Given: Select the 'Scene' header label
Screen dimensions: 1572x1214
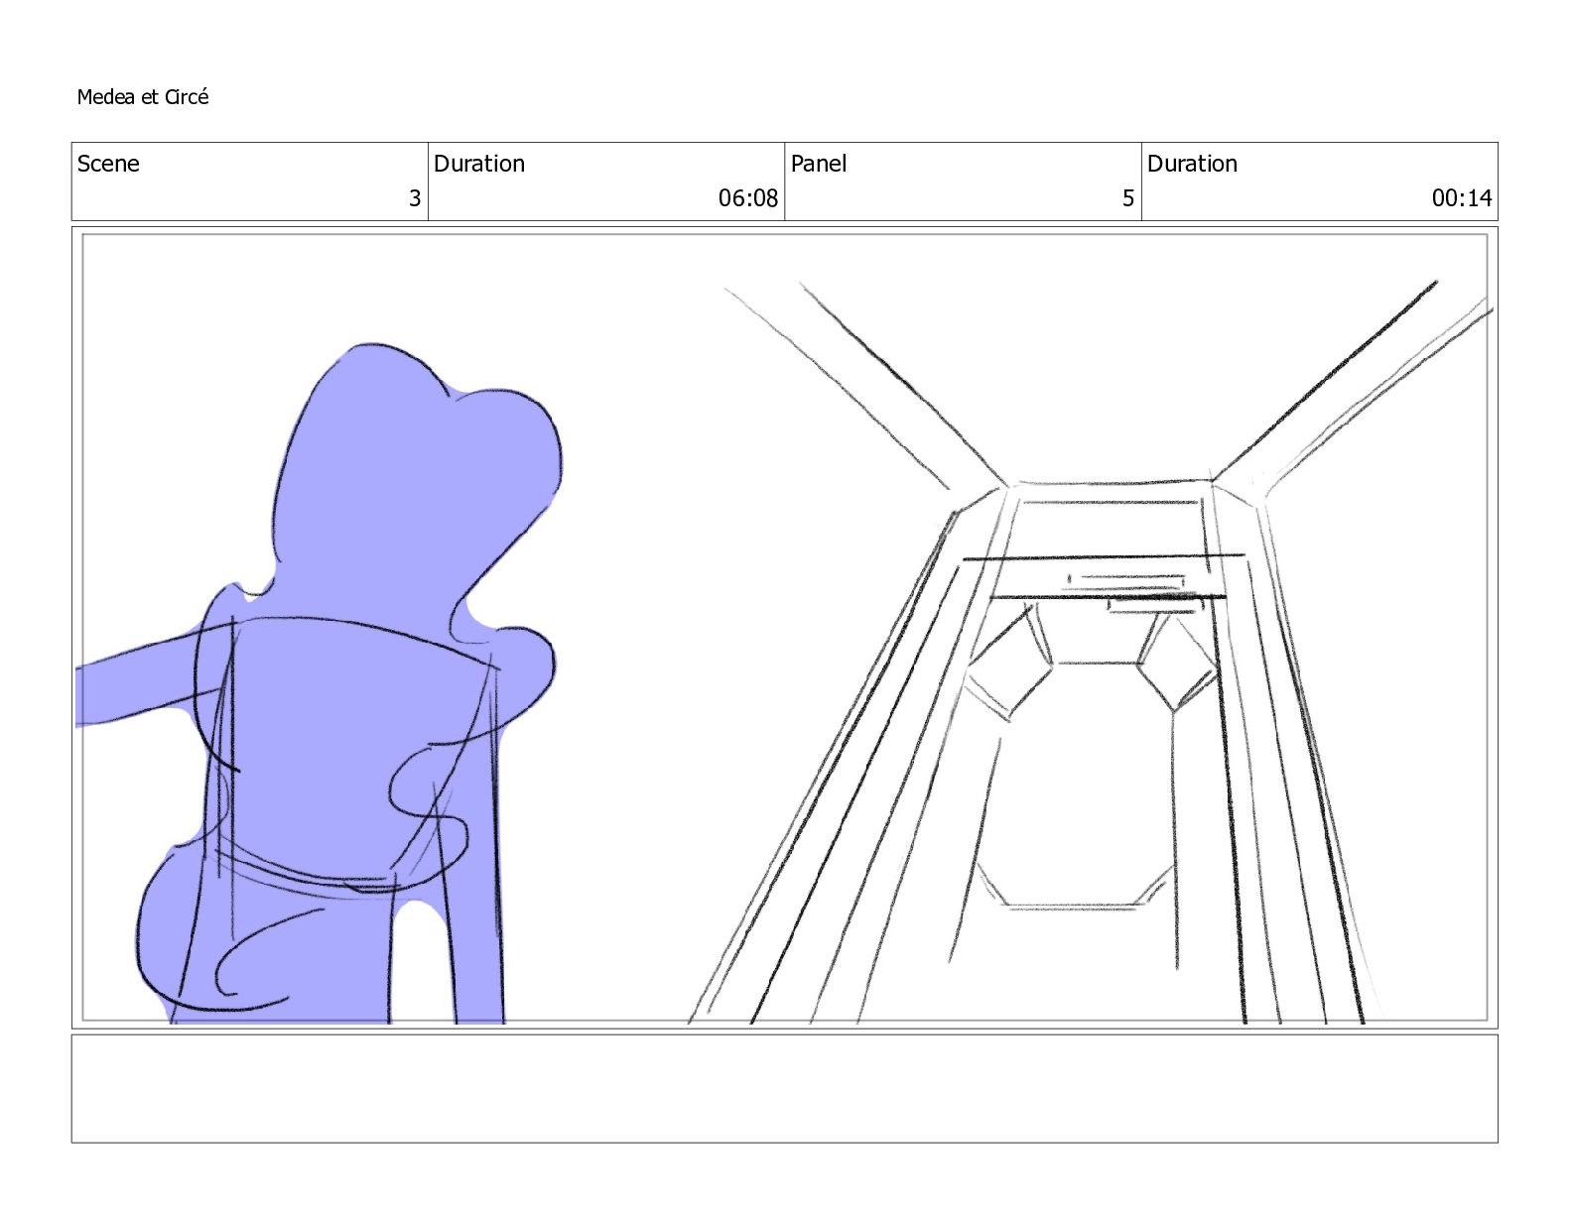Looking at the screenshot, I should click(108, 164).
